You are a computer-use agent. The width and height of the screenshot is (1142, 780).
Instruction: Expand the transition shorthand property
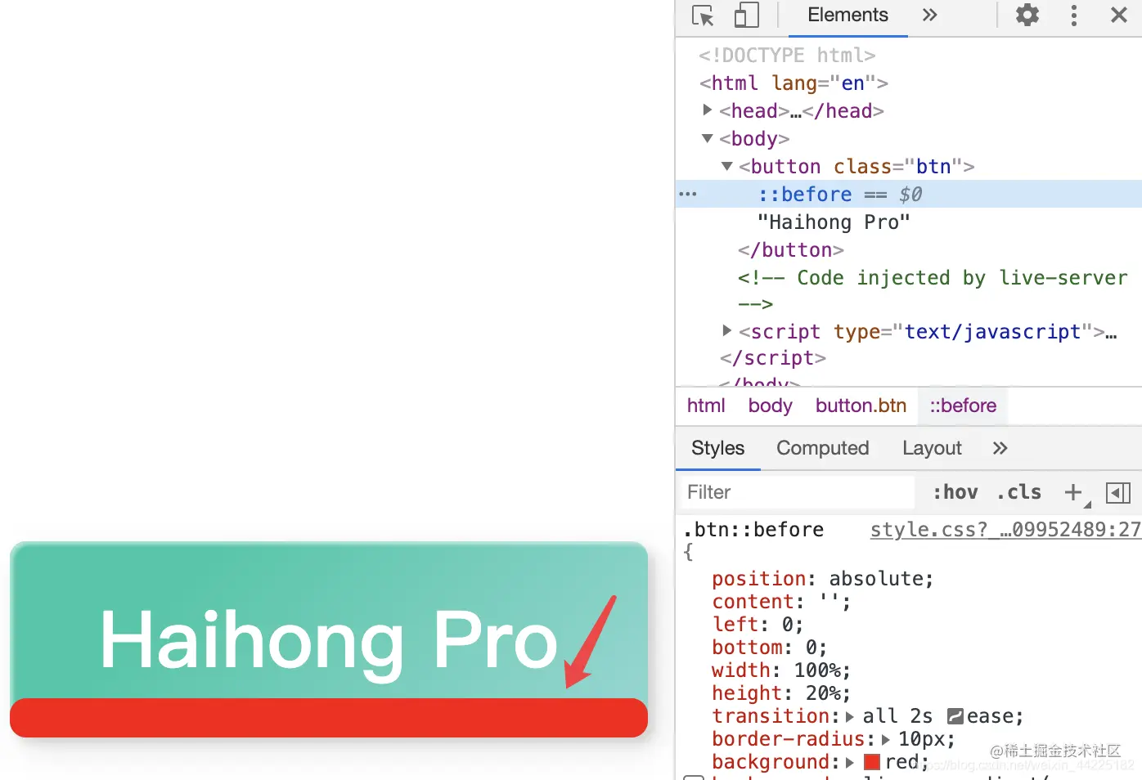tap(849, 717)
